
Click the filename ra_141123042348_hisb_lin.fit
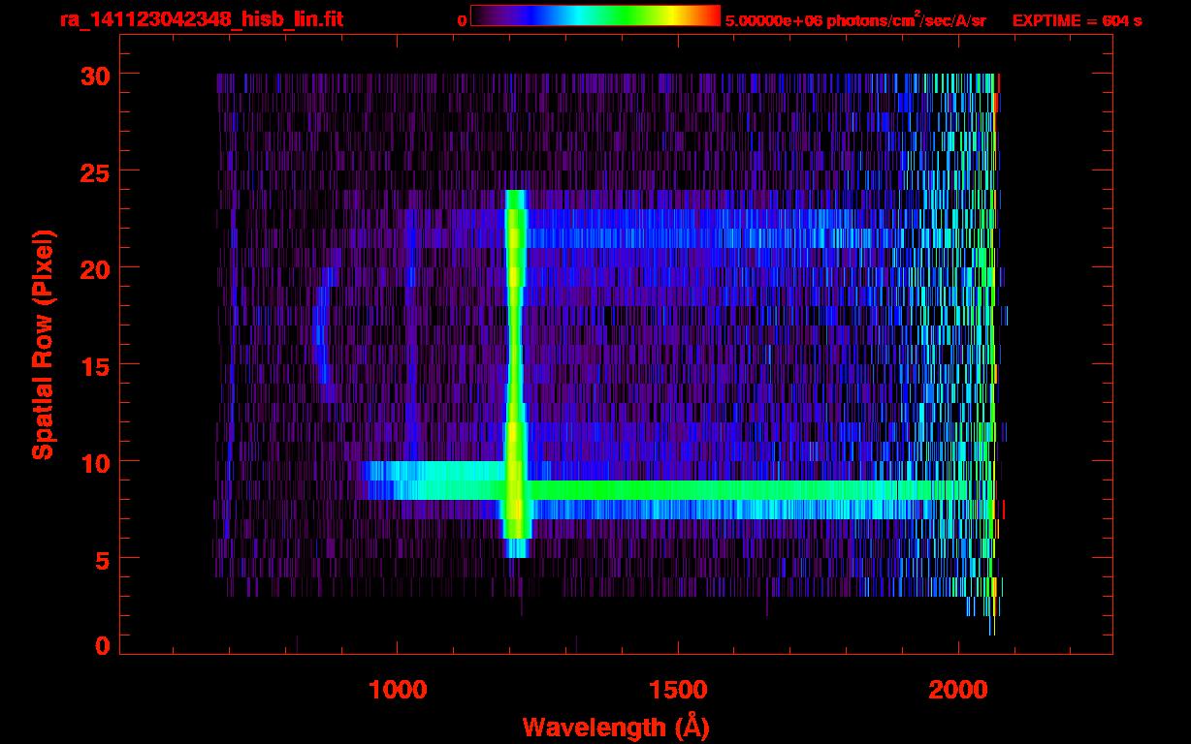pyautogui.click(x=201, y=19)
